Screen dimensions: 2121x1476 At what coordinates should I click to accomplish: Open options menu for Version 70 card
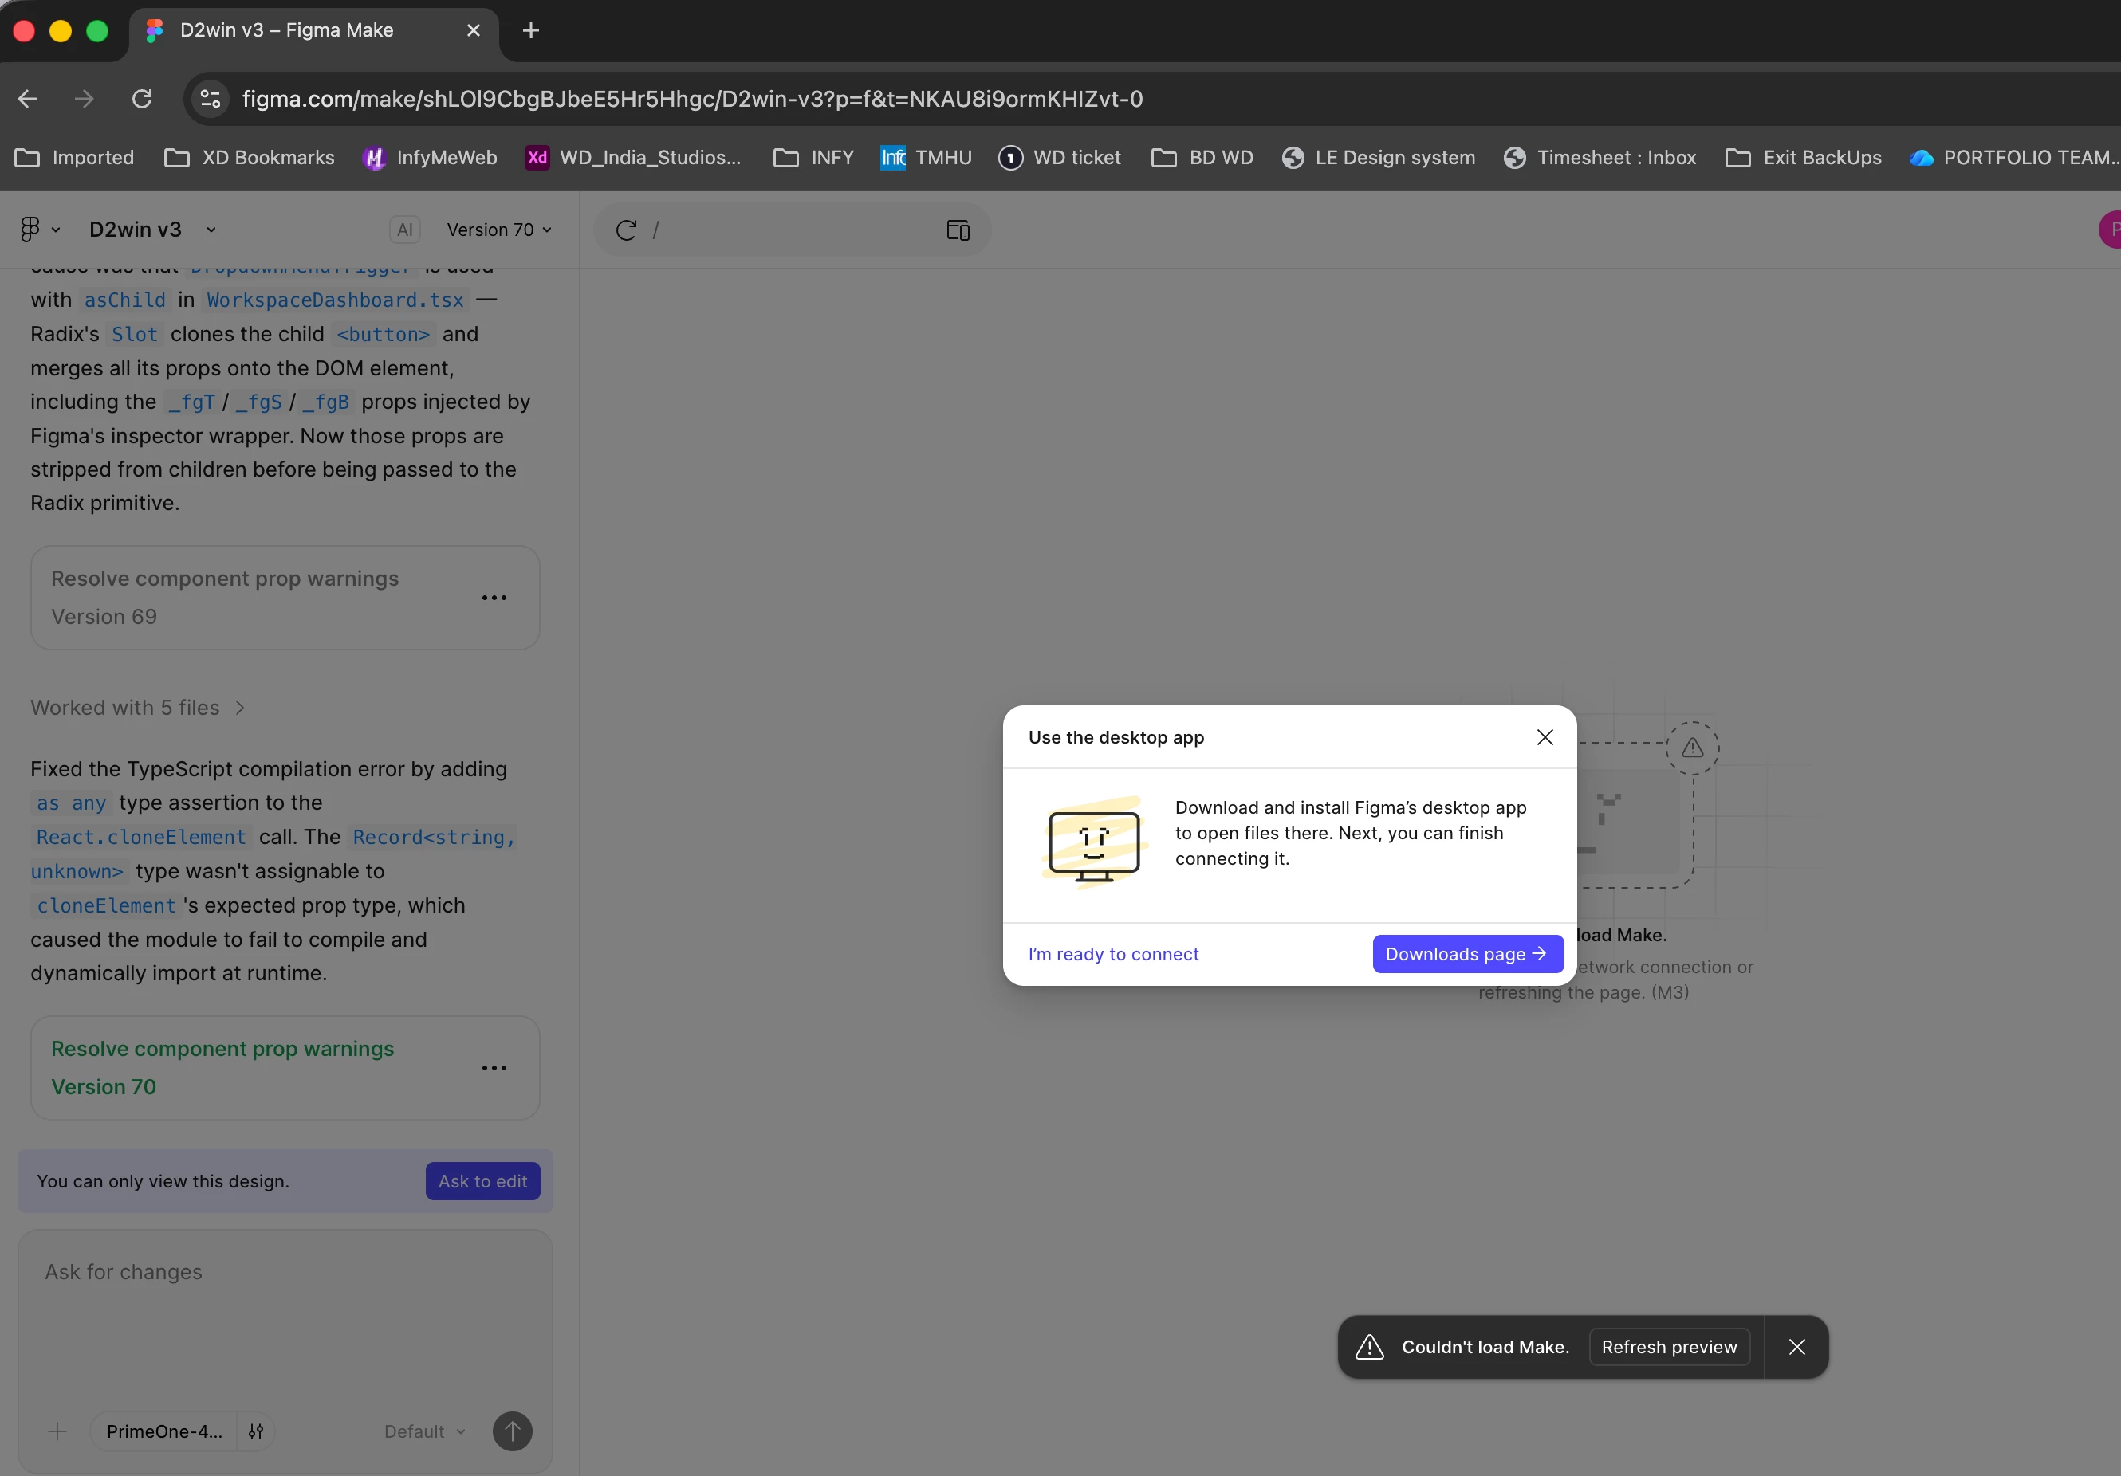click(494, 1068)
